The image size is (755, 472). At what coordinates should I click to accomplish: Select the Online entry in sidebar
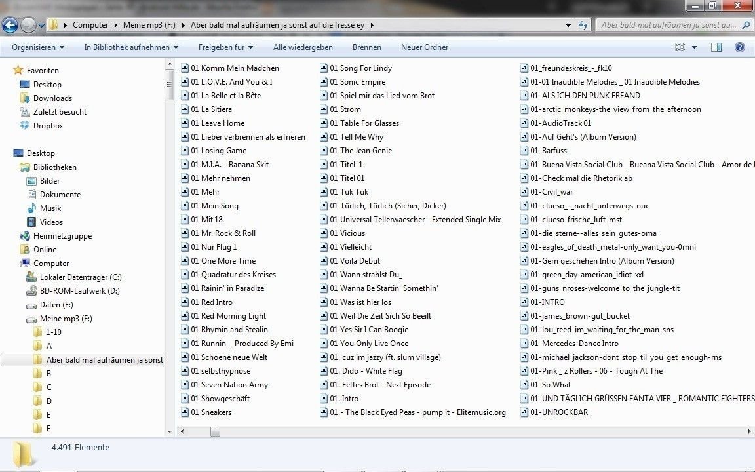(x=45, y=250)
